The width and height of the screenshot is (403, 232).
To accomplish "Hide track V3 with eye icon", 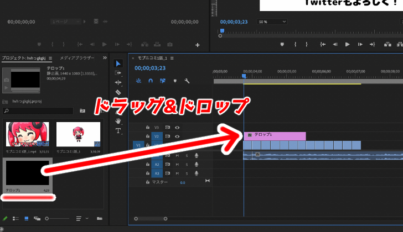I will 177,128.
